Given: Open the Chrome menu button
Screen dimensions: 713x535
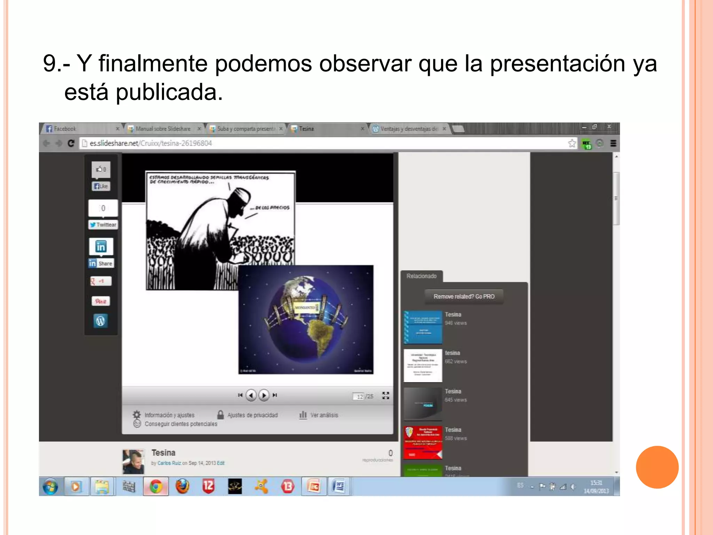Looking at the screenshot, I should pos(613,143).
